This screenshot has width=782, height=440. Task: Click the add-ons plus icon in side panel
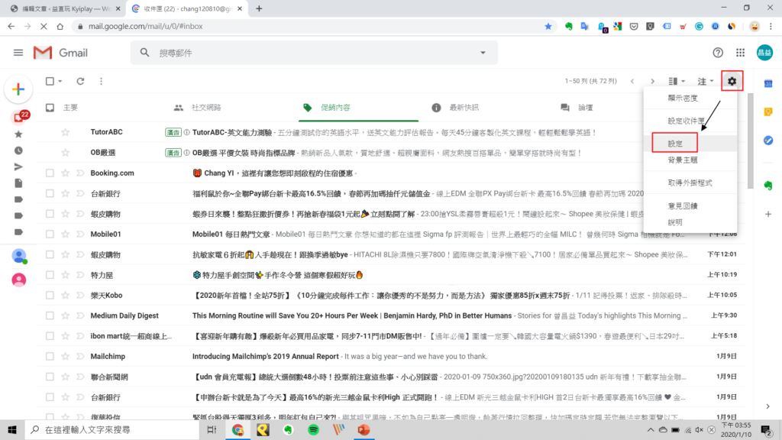point(768,214)
